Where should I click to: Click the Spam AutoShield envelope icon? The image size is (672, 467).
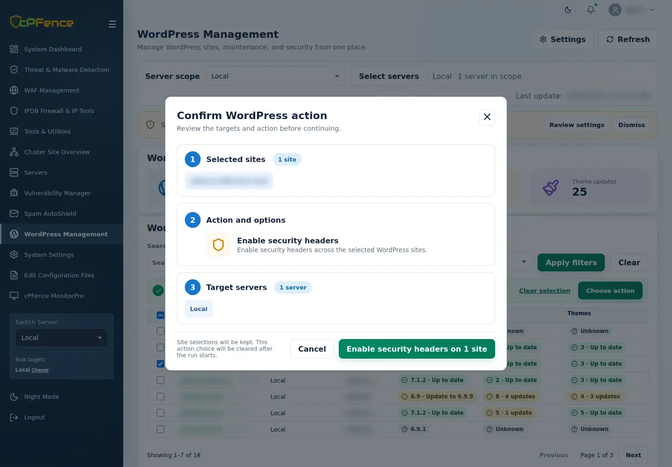[14, 213]
